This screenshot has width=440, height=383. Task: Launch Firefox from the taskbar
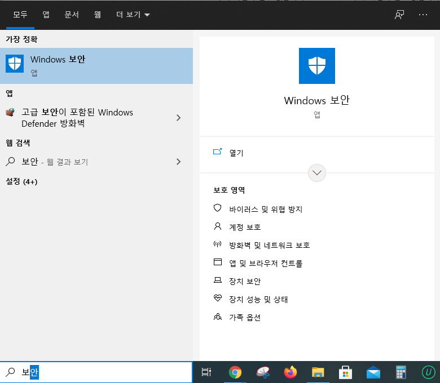290,372
